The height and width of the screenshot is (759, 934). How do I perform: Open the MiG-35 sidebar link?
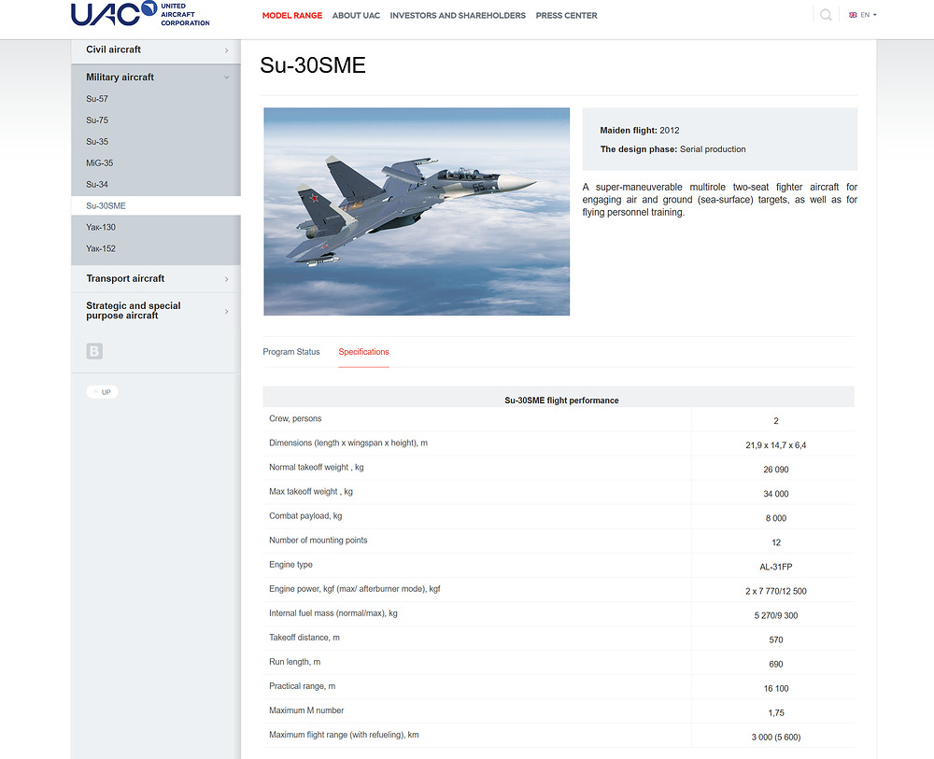(x=100, y=163)
